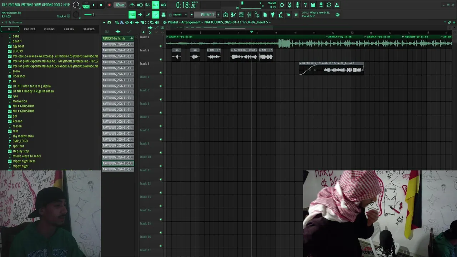The height and width of the screenshot is (257, 457).
Task: Open the plugin picker plug icon
Action: tap(273, 15)
